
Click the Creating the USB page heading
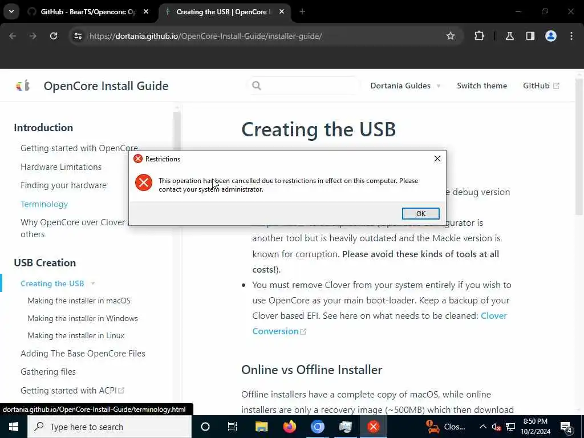[x=318, y=129]
